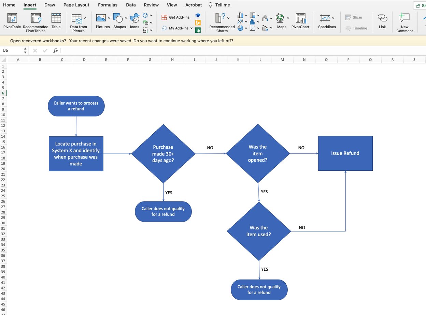Expand the My Add-ins dropdown

[191, 28]
